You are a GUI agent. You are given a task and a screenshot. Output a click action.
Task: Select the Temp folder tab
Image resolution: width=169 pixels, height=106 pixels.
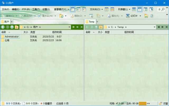click(x=90, y=22)
